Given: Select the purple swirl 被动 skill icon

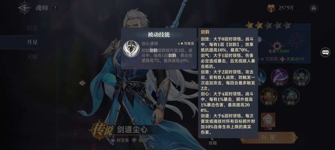Looking at the screenshot, I should [279, 77].
